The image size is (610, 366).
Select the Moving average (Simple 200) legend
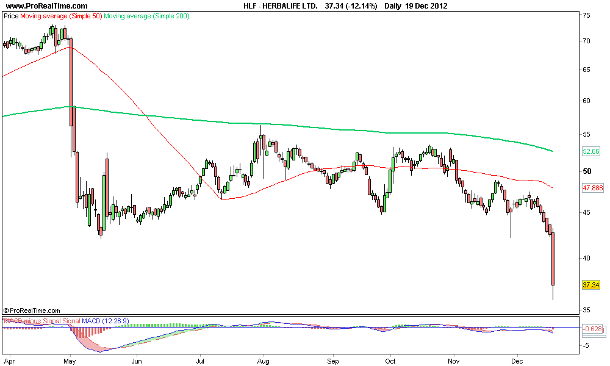tap(146, 16)
